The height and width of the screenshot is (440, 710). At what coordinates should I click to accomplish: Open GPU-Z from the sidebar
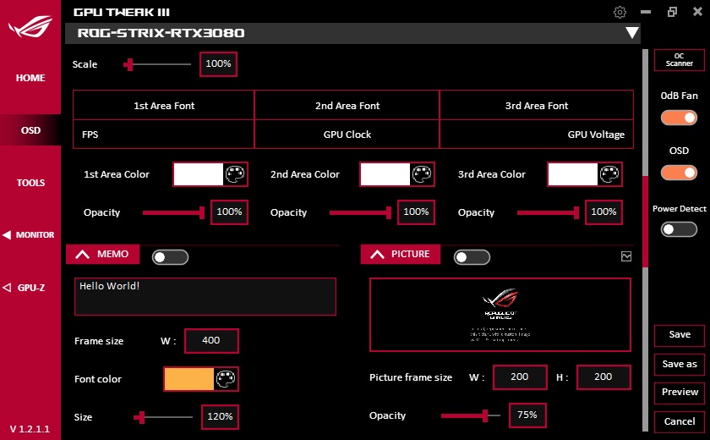[x=30, y=288]
